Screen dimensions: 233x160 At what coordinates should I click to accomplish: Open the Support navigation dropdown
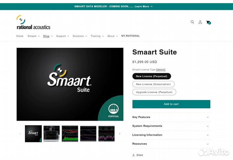tap(62, 36)
